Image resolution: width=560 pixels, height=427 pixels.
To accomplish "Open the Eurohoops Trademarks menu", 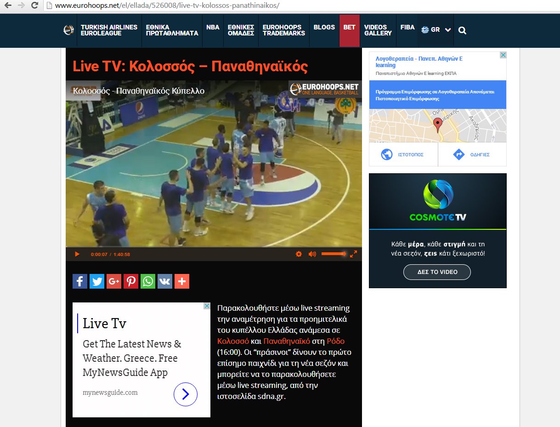I will (283, 30).
